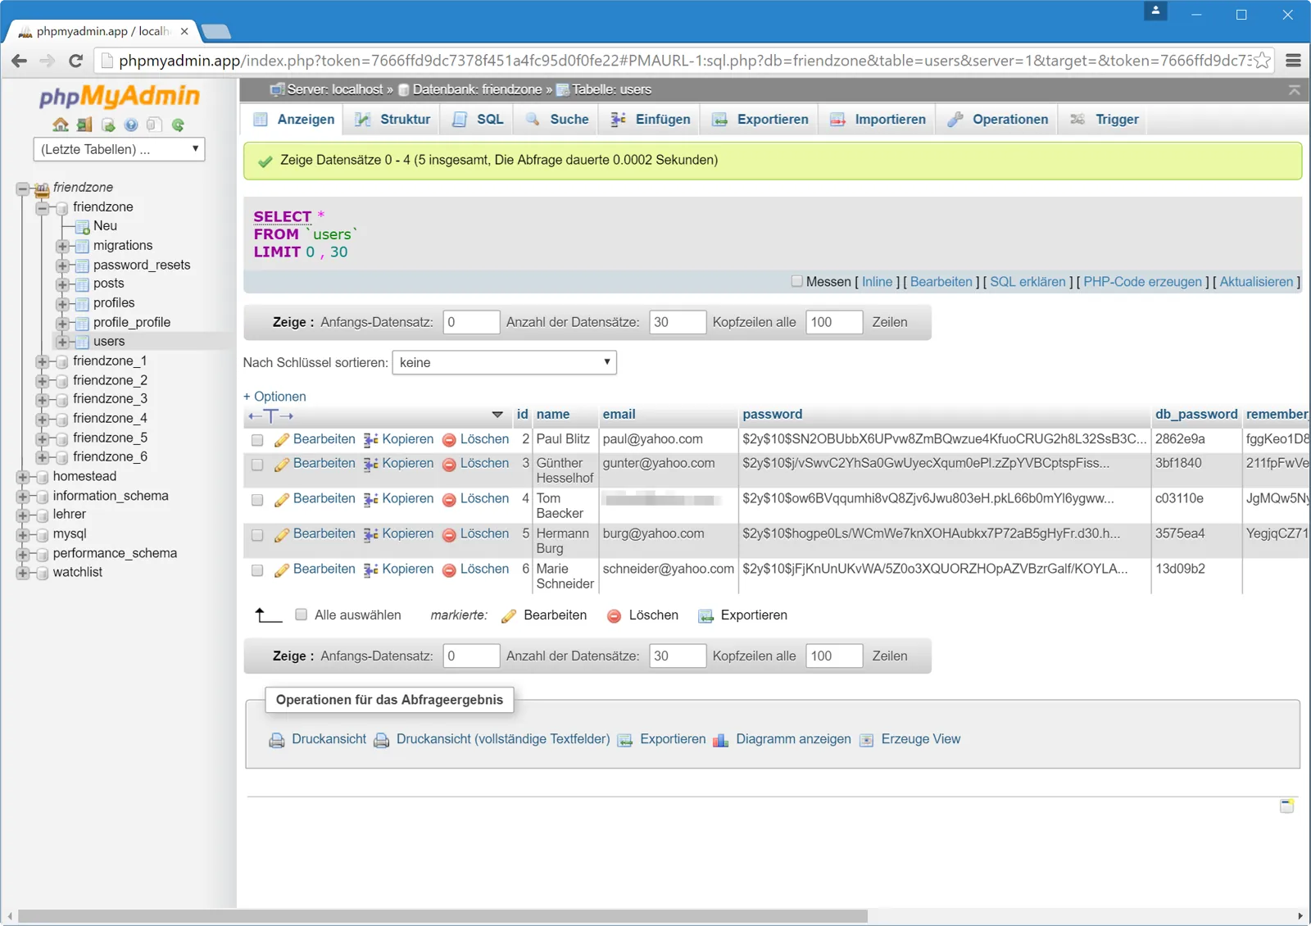
Task: Open the Letzte Tabellen dropdown
Action: [119, 149]
